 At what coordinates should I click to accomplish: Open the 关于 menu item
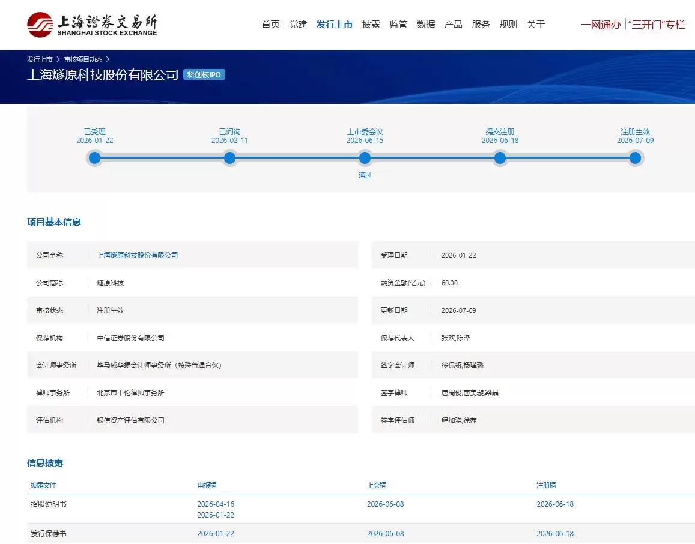536,25
